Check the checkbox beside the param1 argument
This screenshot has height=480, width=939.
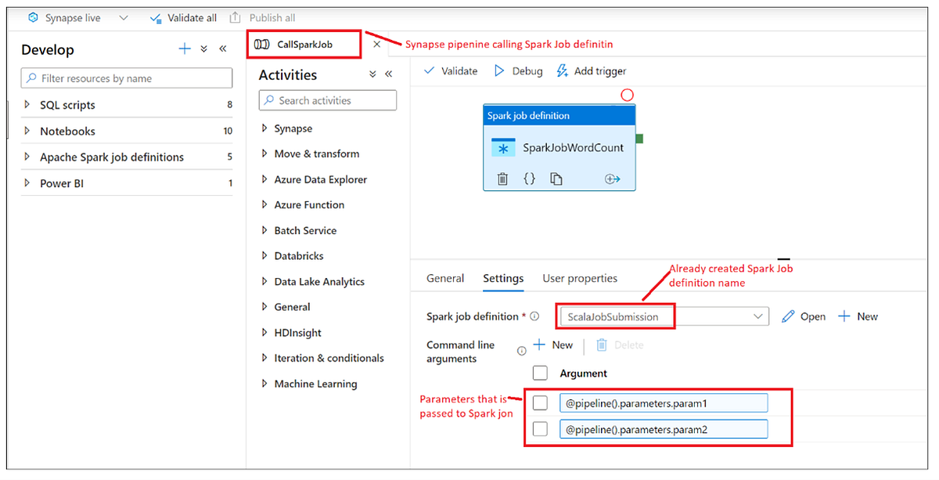(540, 402)
